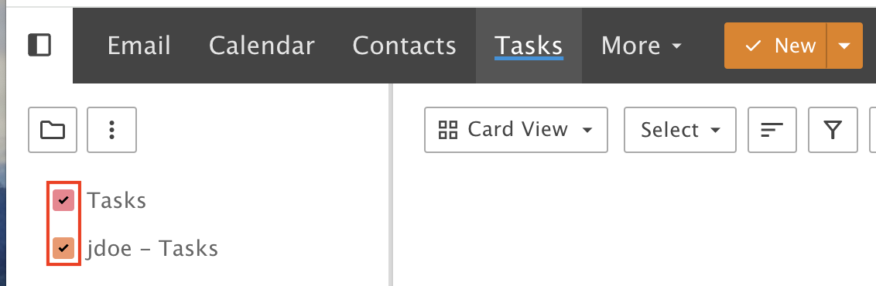Viewport: 876px width, 286px height.
Task: Uncheck the pink Tasks folder checkbox
Action: click(63, 200)
